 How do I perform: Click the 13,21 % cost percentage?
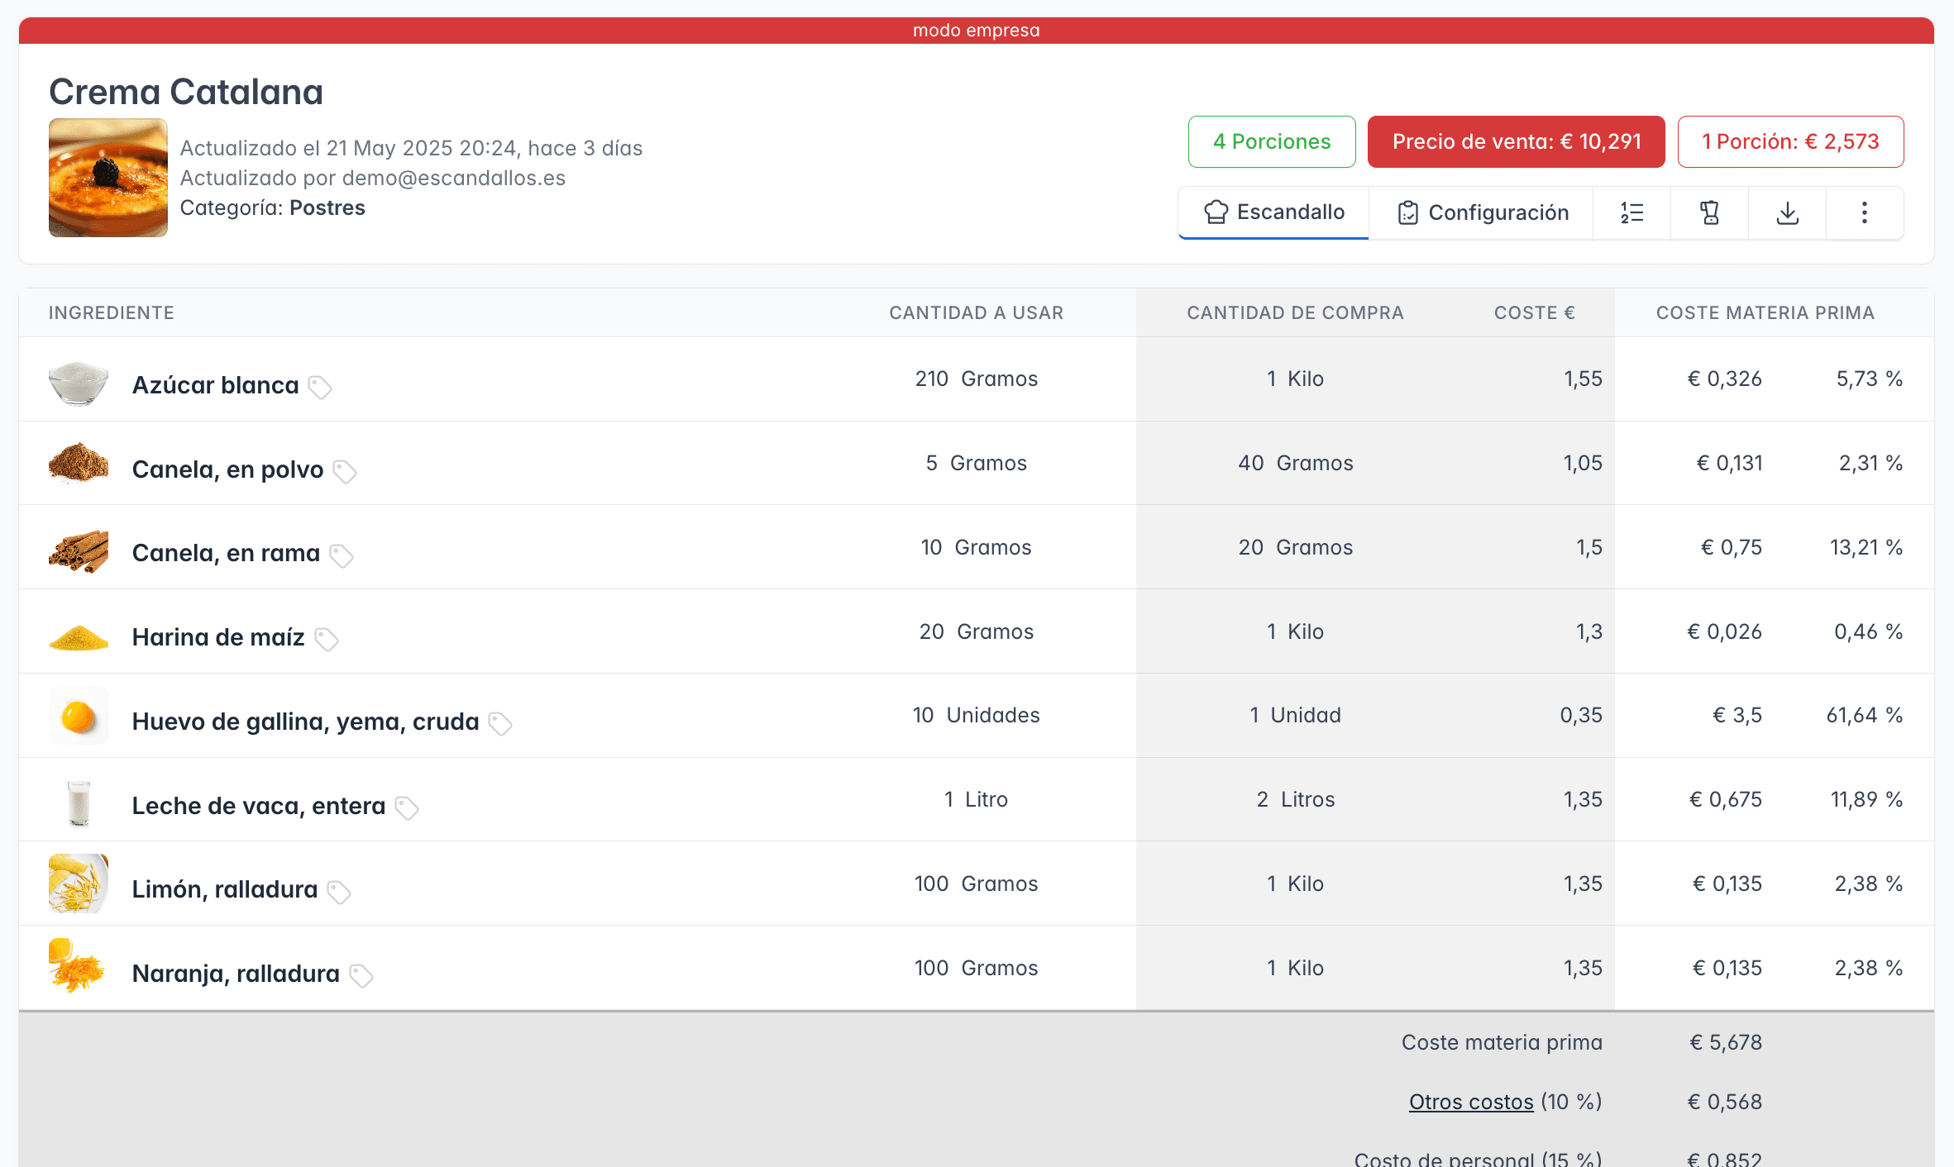1866,547
